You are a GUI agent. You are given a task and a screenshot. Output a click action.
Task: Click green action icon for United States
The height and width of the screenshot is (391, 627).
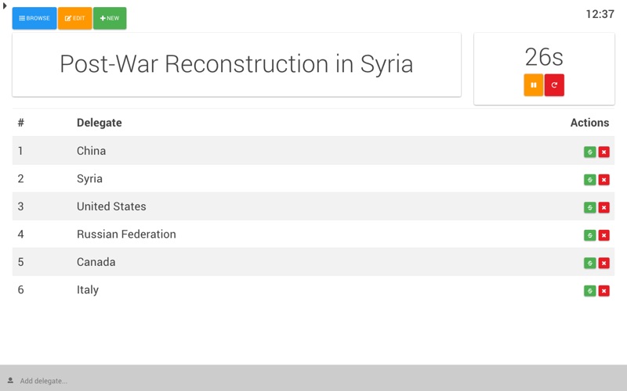click(590, 207)
